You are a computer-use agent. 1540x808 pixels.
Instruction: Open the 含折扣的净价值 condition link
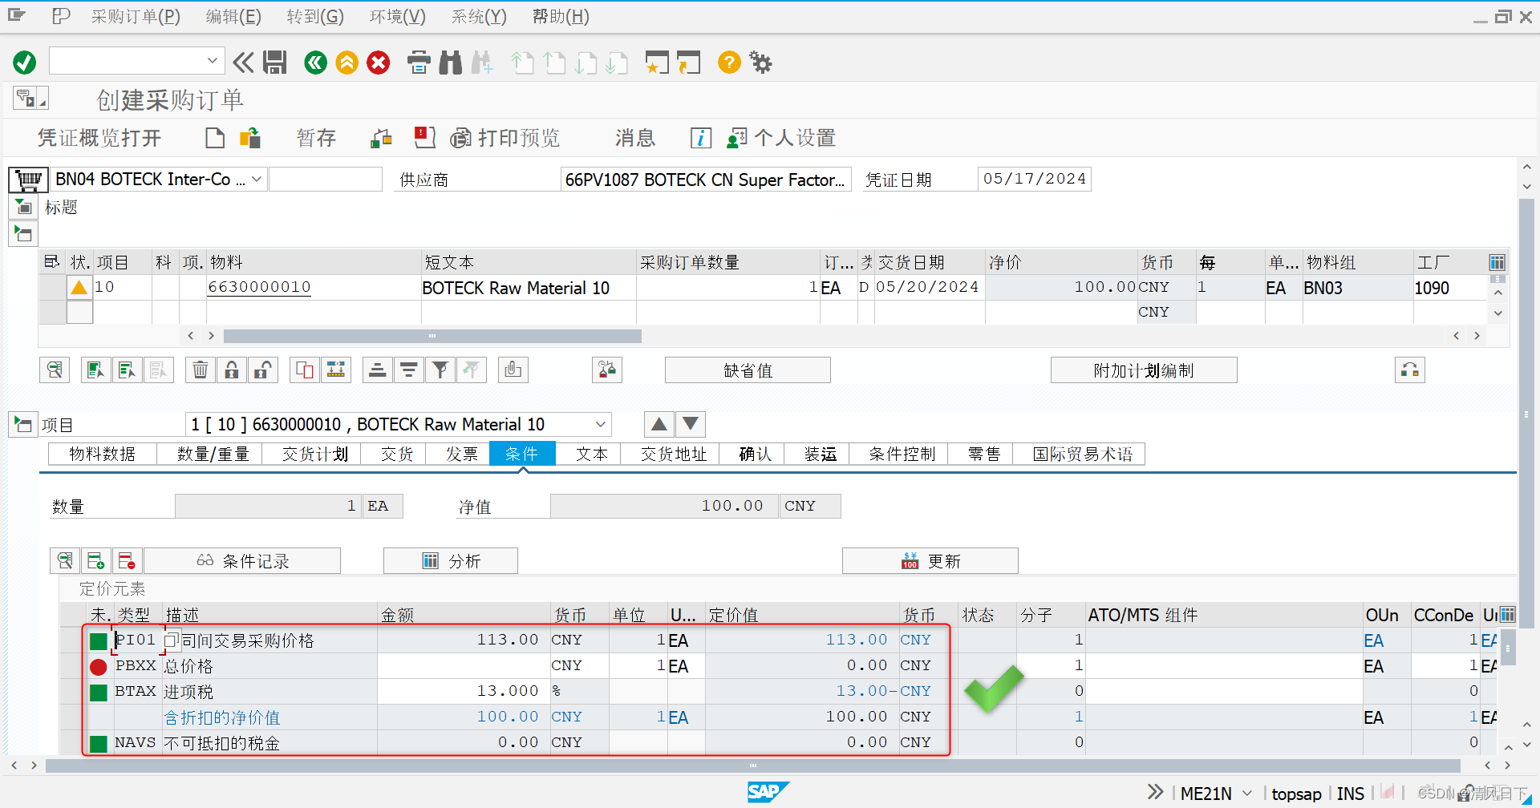[222, 717]
